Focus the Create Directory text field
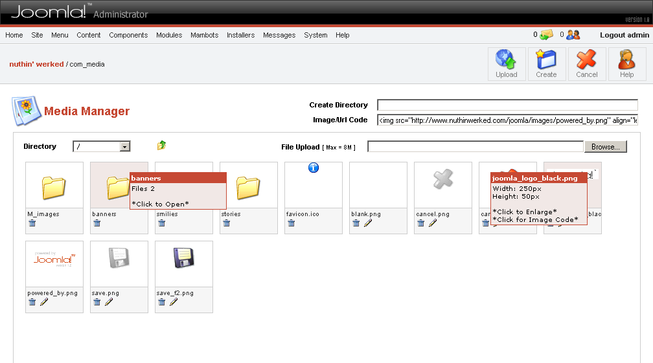 point(507,105)
